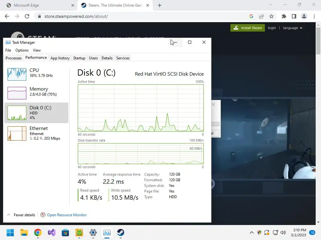Click the lock site-info icon
321x240 pixels.
coord(39,16)
